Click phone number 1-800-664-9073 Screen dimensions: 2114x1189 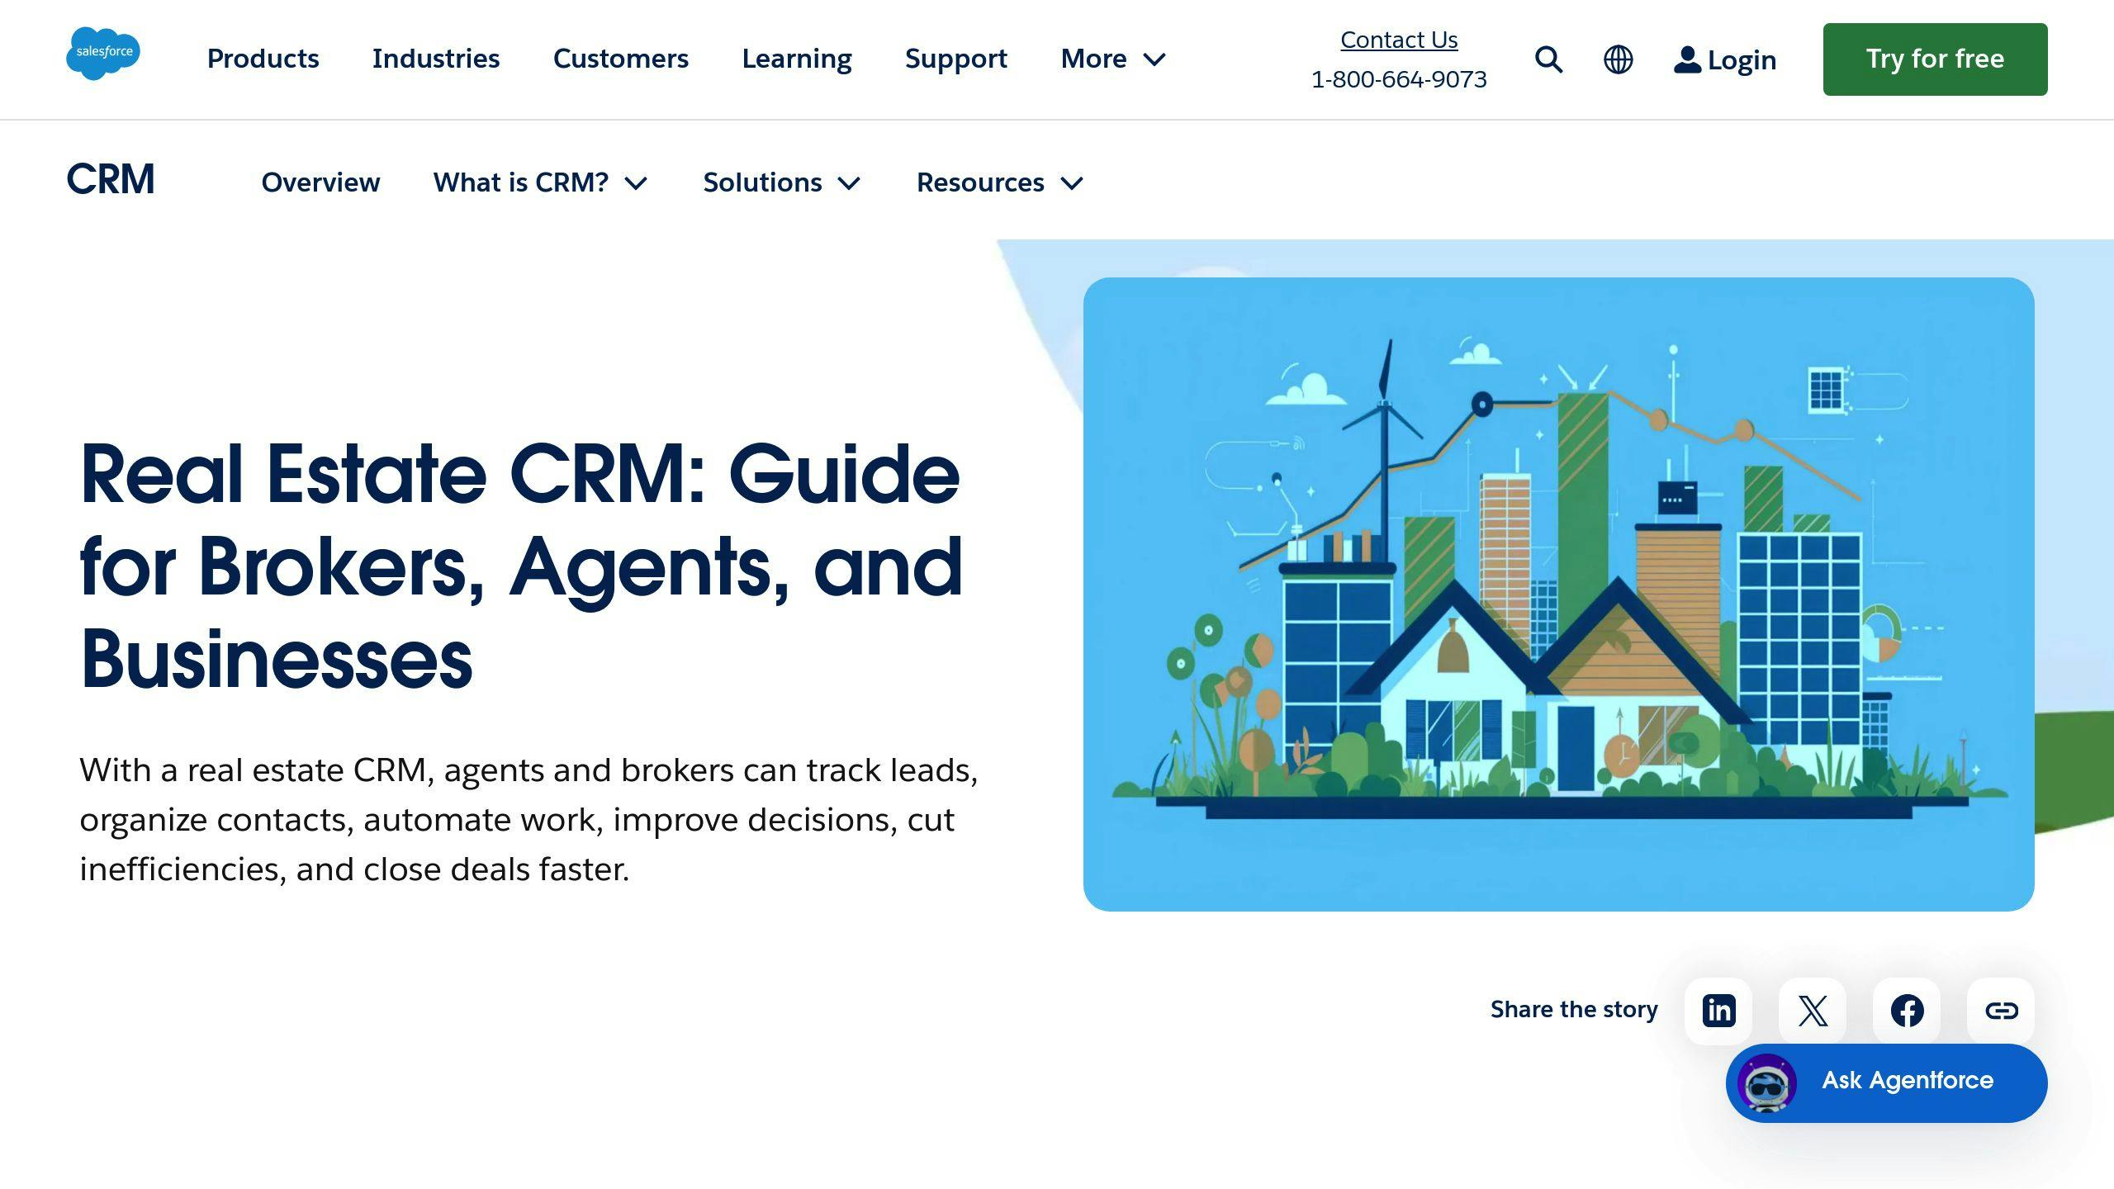coord(1399,79)
